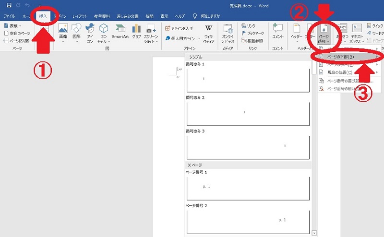Click アドインを入手 to get add-ins
This screenshot has height=237, width=384.
179,28
